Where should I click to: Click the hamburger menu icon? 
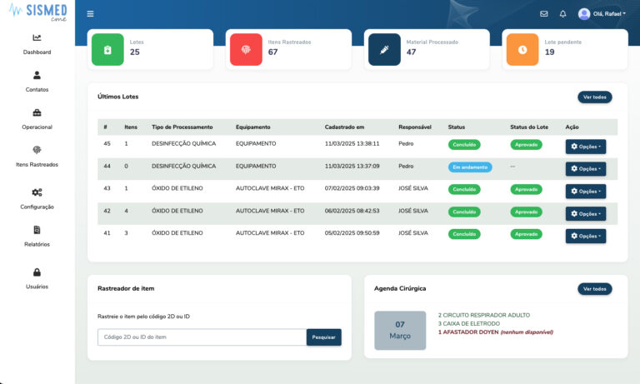coord(90,13)
